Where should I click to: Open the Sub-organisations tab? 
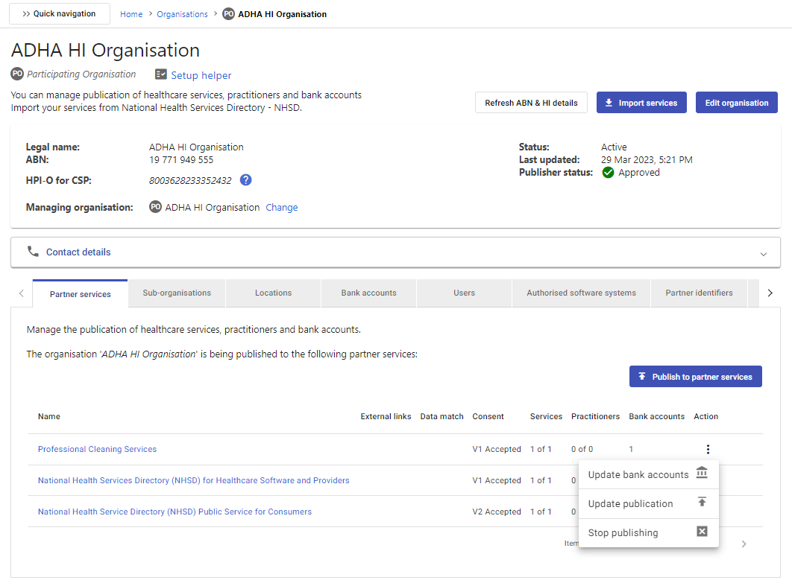point(177,293)
